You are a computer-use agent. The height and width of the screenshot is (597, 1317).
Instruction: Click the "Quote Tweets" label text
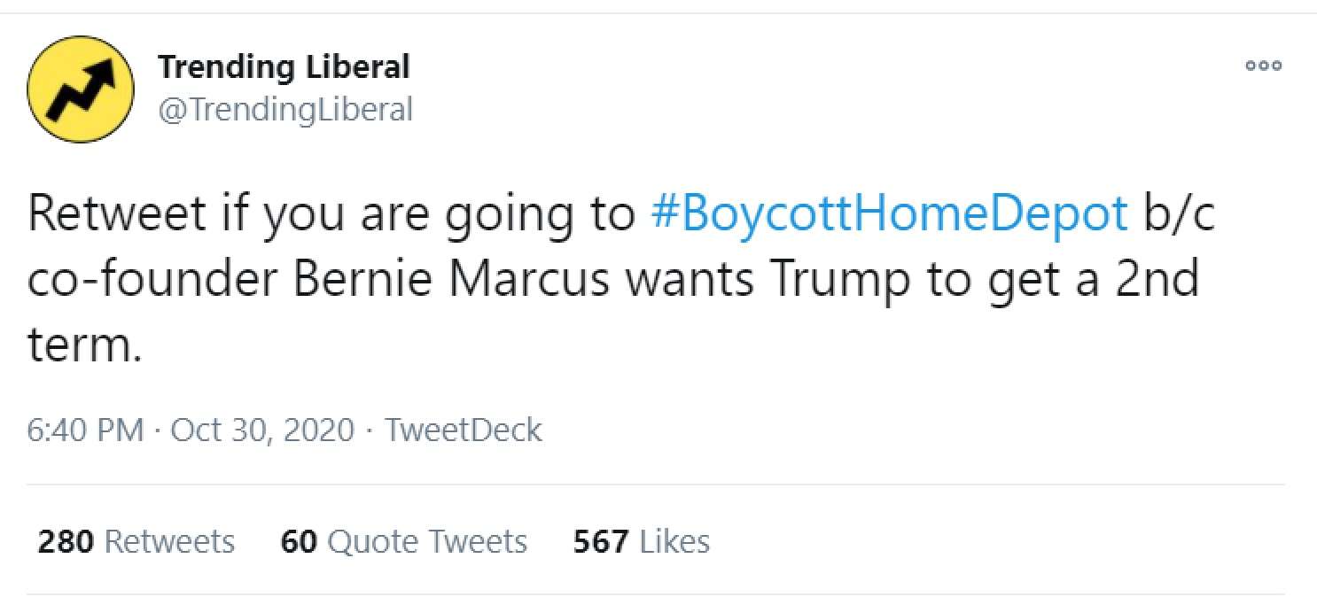point(427,541)
